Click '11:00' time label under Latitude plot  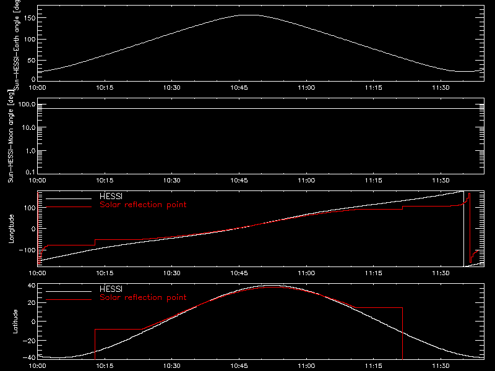[x=306, y=366]
